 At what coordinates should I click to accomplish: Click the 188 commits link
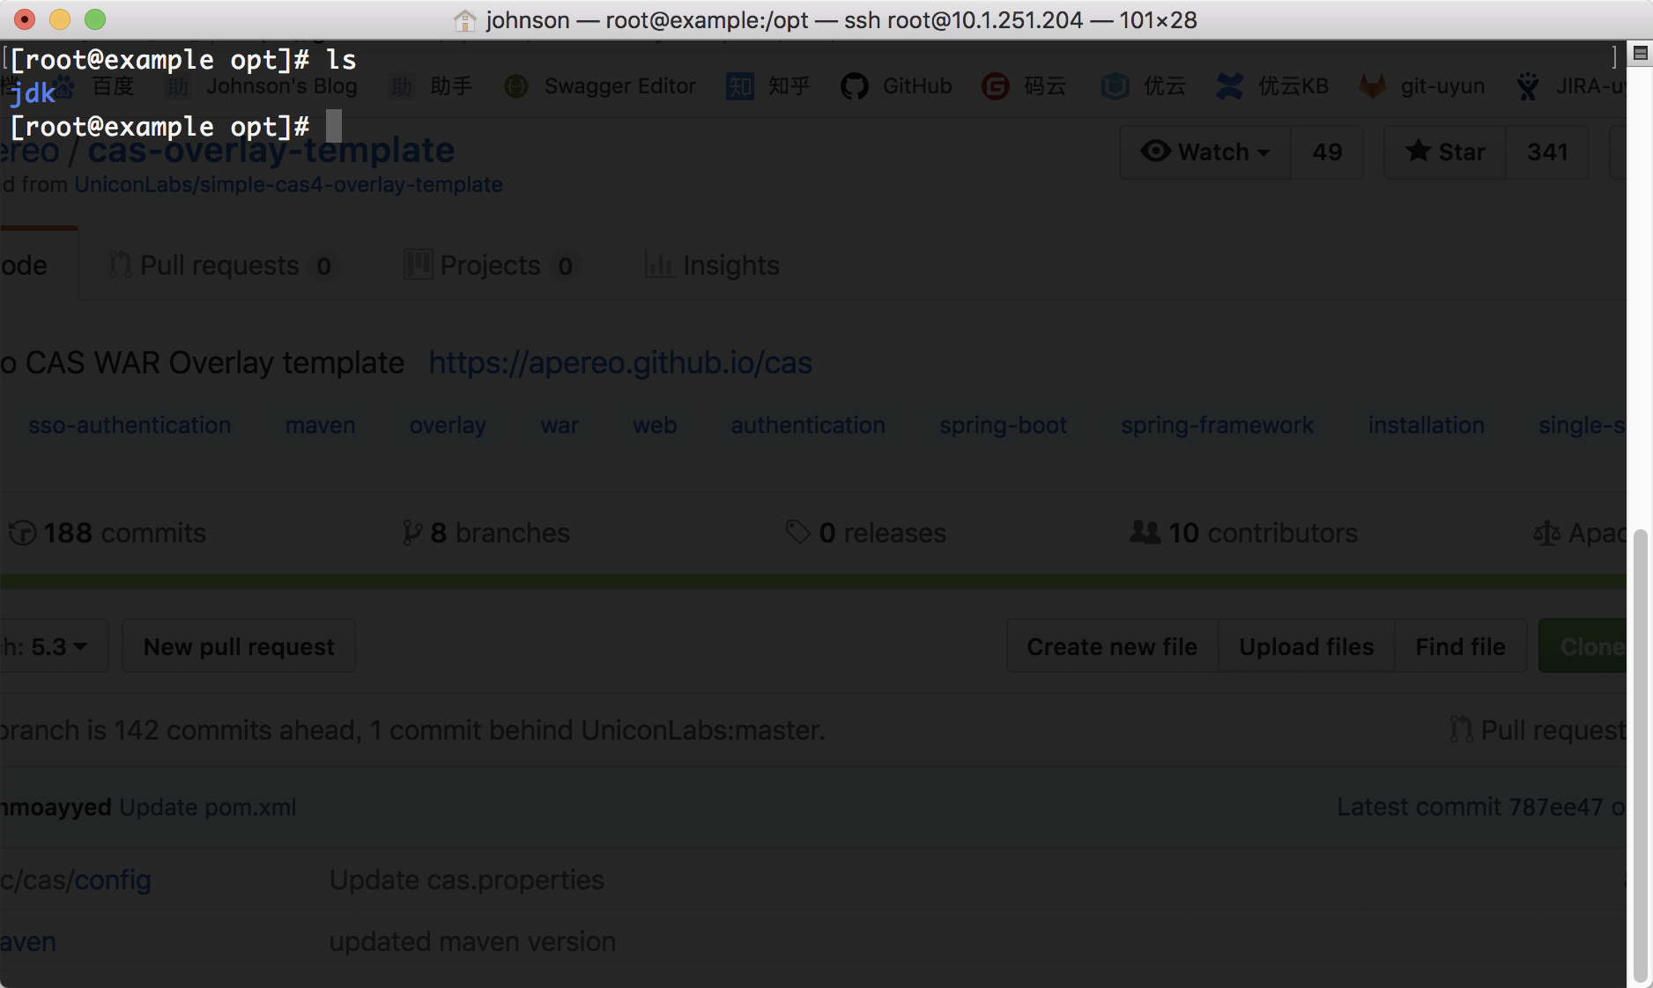(x=107, y=533)
